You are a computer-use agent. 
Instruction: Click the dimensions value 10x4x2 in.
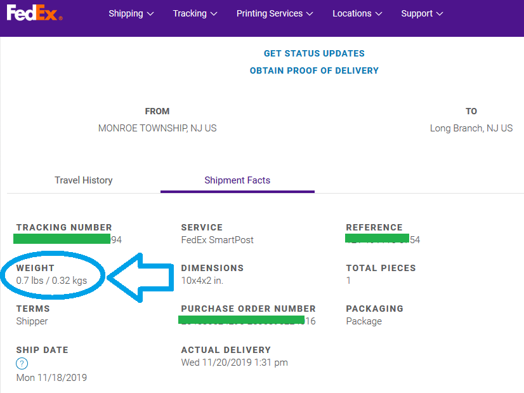[202, 280]
